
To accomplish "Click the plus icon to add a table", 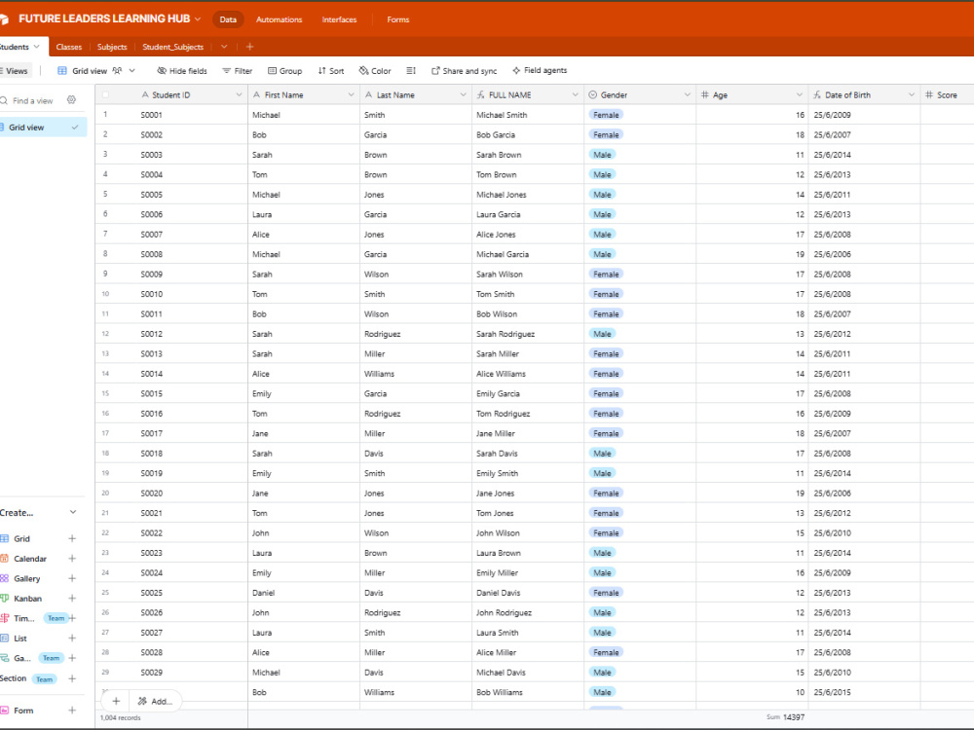I will (249, 47).
